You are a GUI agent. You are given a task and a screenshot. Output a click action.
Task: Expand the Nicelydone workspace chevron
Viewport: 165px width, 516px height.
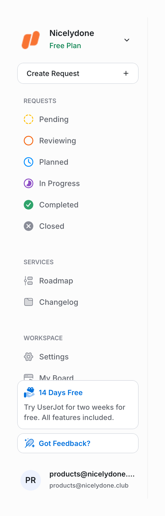[127, 40]
